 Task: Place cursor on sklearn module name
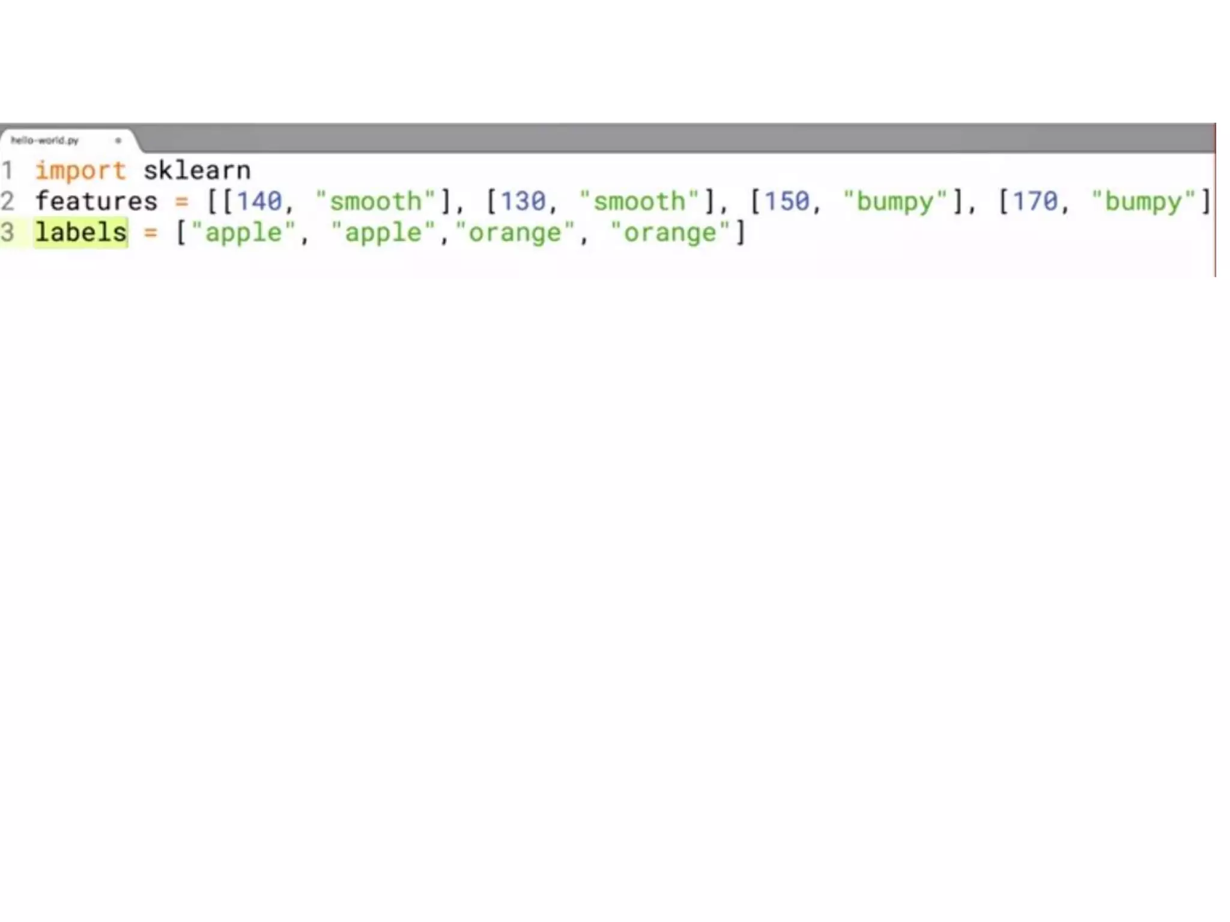[x=197, y=170]
